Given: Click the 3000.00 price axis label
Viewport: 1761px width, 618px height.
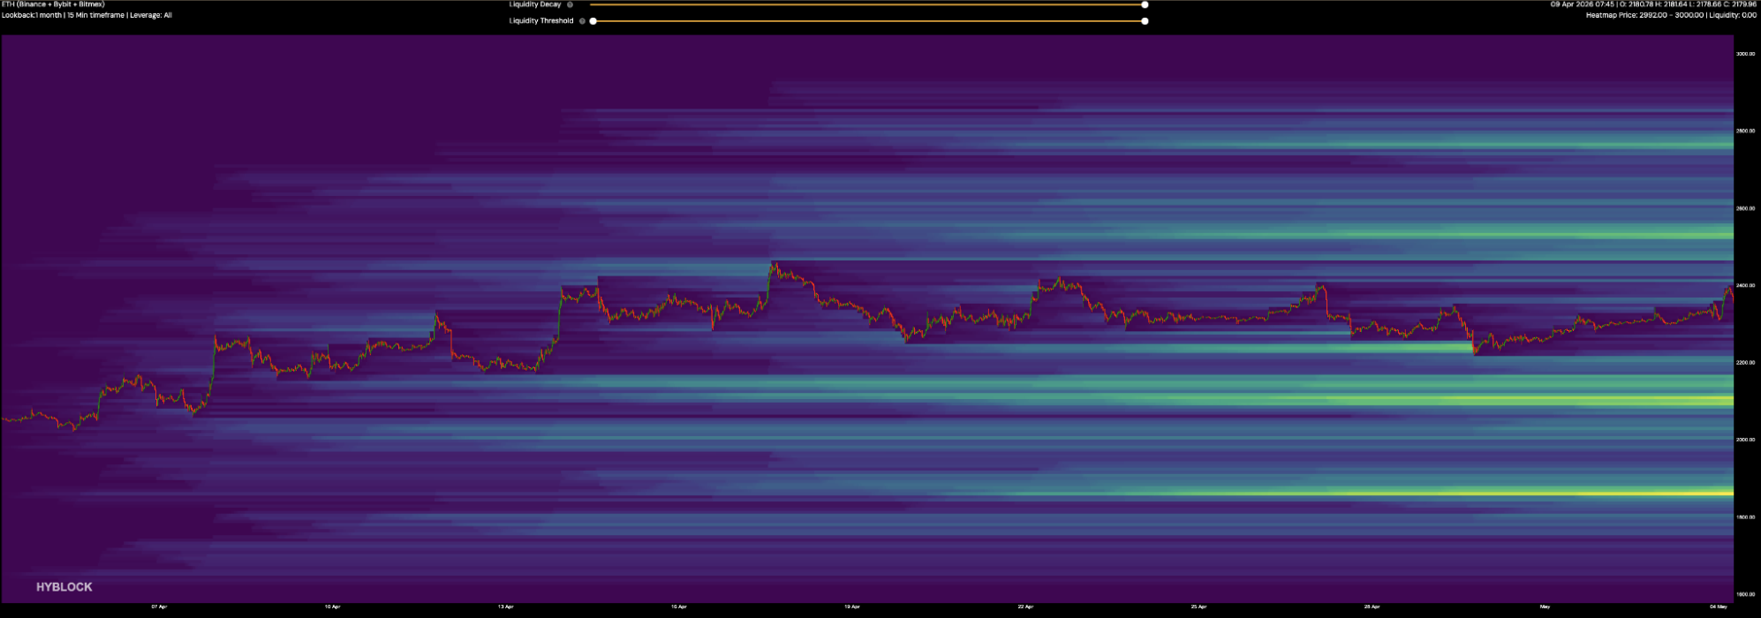Looking at the screenshot, I should (x=1745, y=54).
